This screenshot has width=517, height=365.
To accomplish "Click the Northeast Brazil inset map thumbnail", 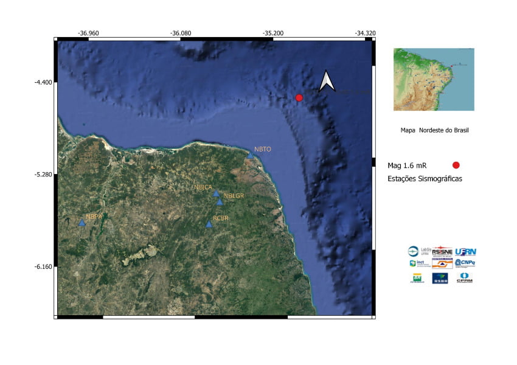I will [434, 80].
